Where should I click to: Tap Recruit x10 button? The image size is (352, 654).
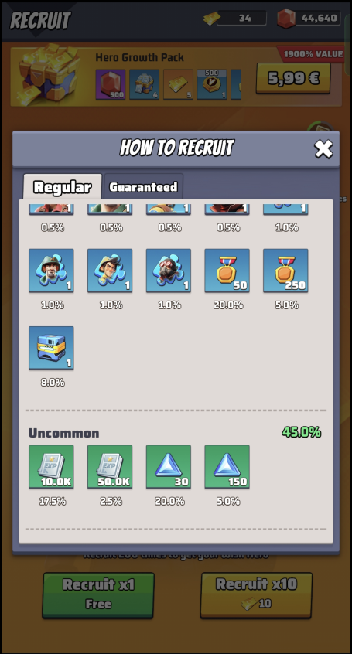point(256,594)
